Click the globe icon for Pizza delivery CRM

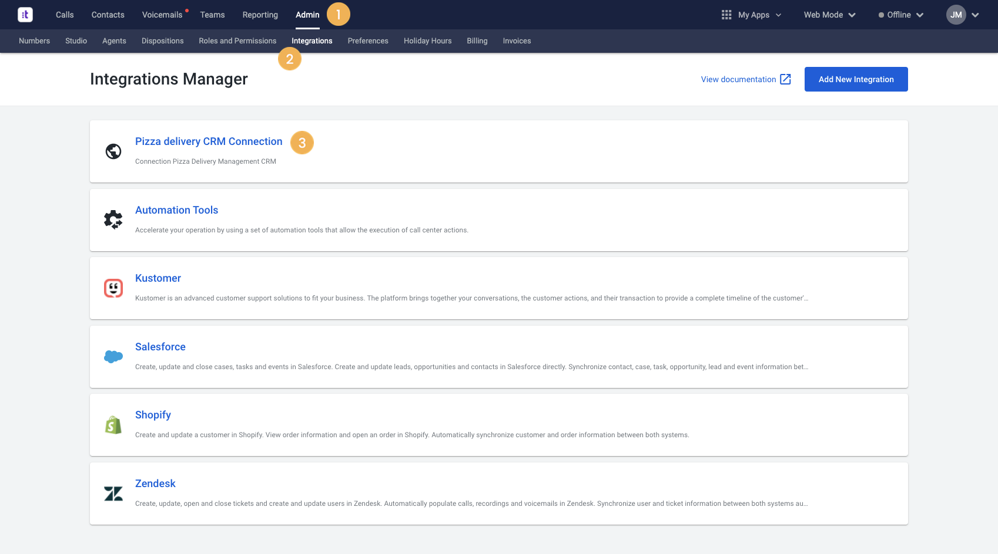pos(113,151)
